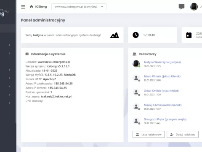Image resolution: width=202 pixels, height=152 pixels.
Task: Click Lista redaktorów button
Action: pos(149,135)
